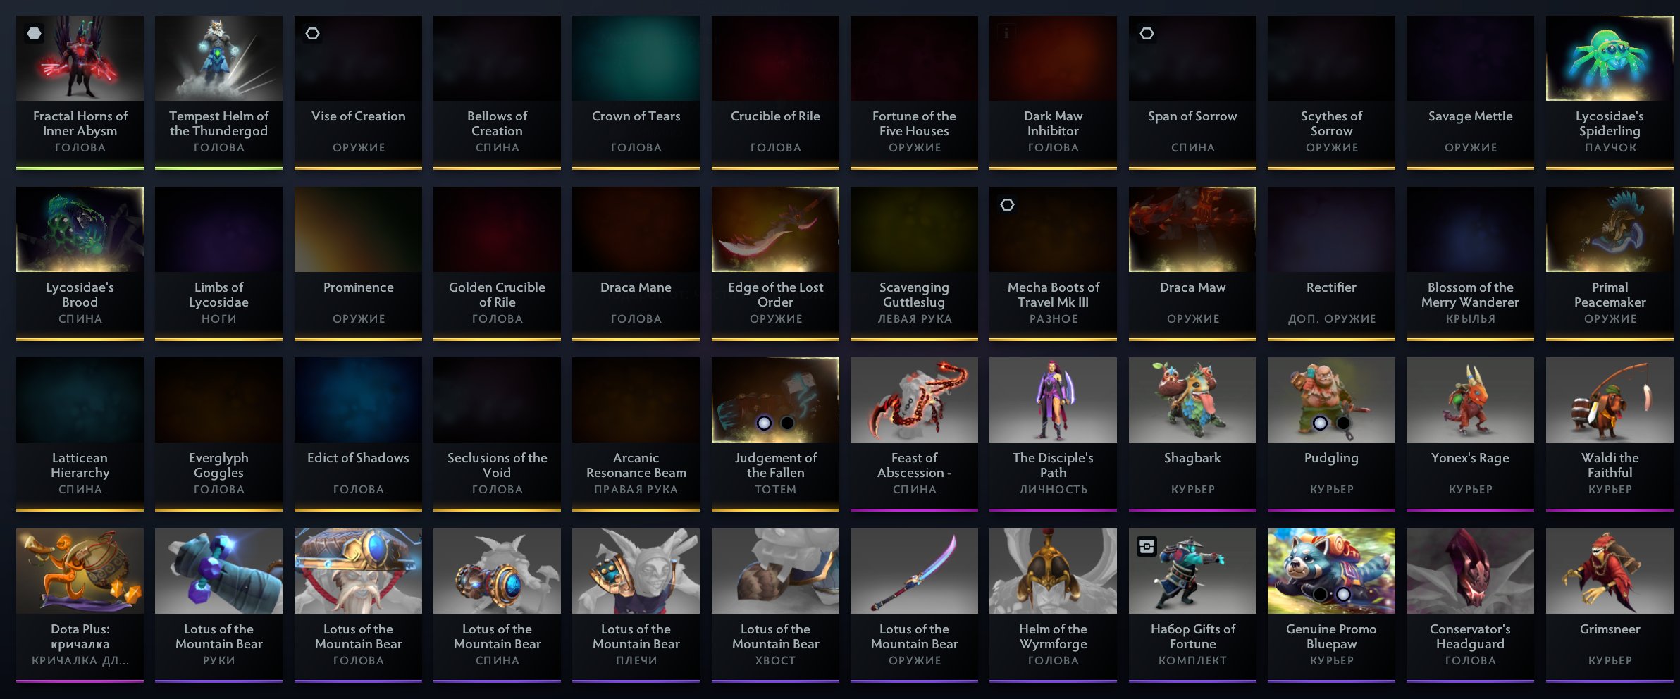Select white style dot on Pudgling courier

click(x=1321, y=423)
